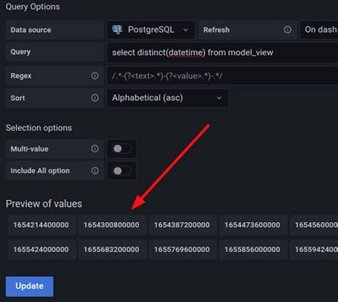
Task: Click preview value 1655683200000
Action: pyautogui.click(x=112, y=249)
